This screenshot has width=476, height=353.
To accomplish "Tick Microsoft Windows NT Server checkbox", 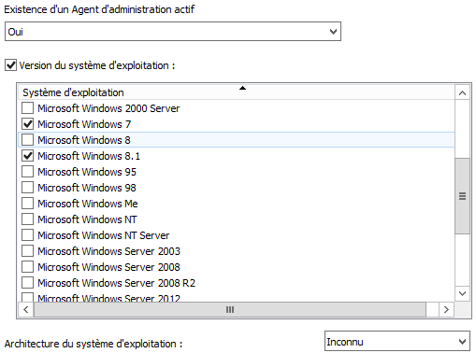I will (27, 235).
